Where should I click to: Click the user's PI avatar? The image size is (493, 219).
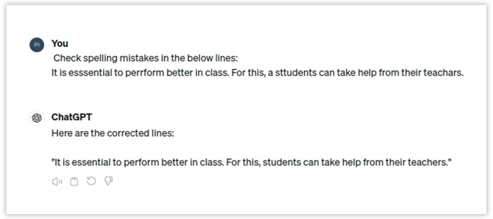pyautogui.click(x=37, y=45)
